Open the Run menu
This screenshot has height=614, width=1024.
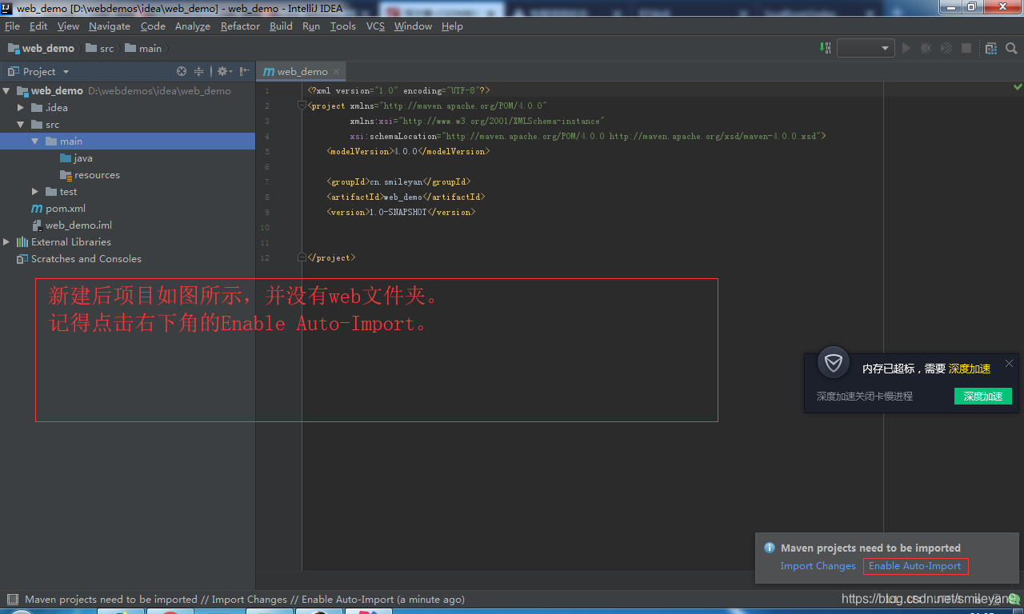coord(311,26)
